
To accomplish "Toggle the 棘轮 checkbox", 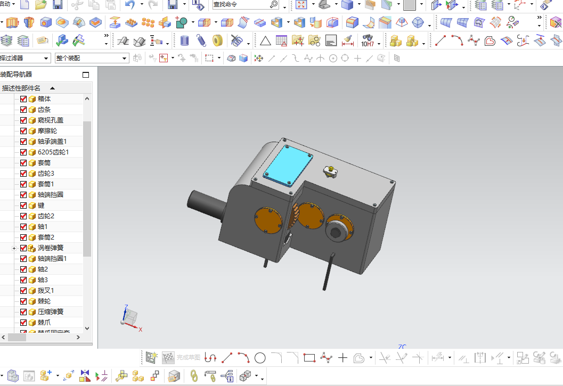I will click(23, 301).
